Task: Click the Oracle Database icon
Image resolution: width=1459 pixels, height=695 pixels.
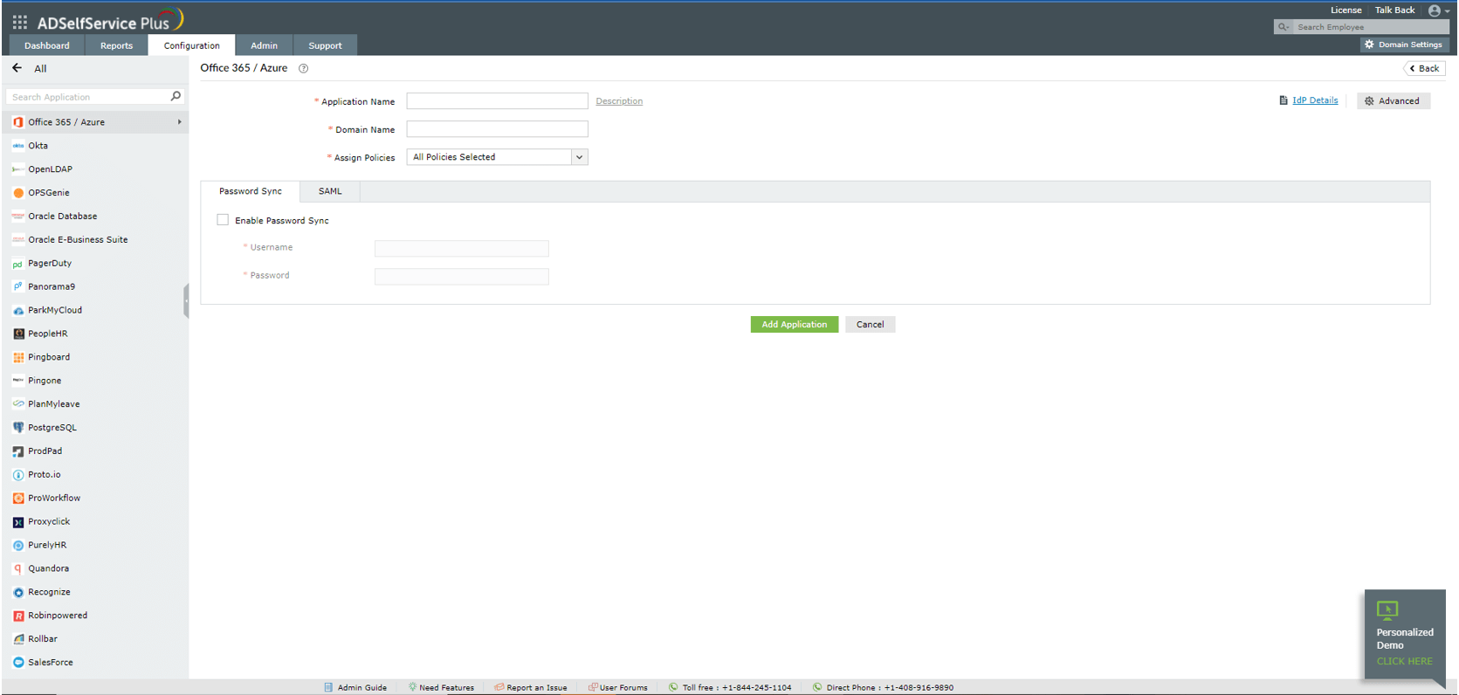Action: click(x=18, y=217)
